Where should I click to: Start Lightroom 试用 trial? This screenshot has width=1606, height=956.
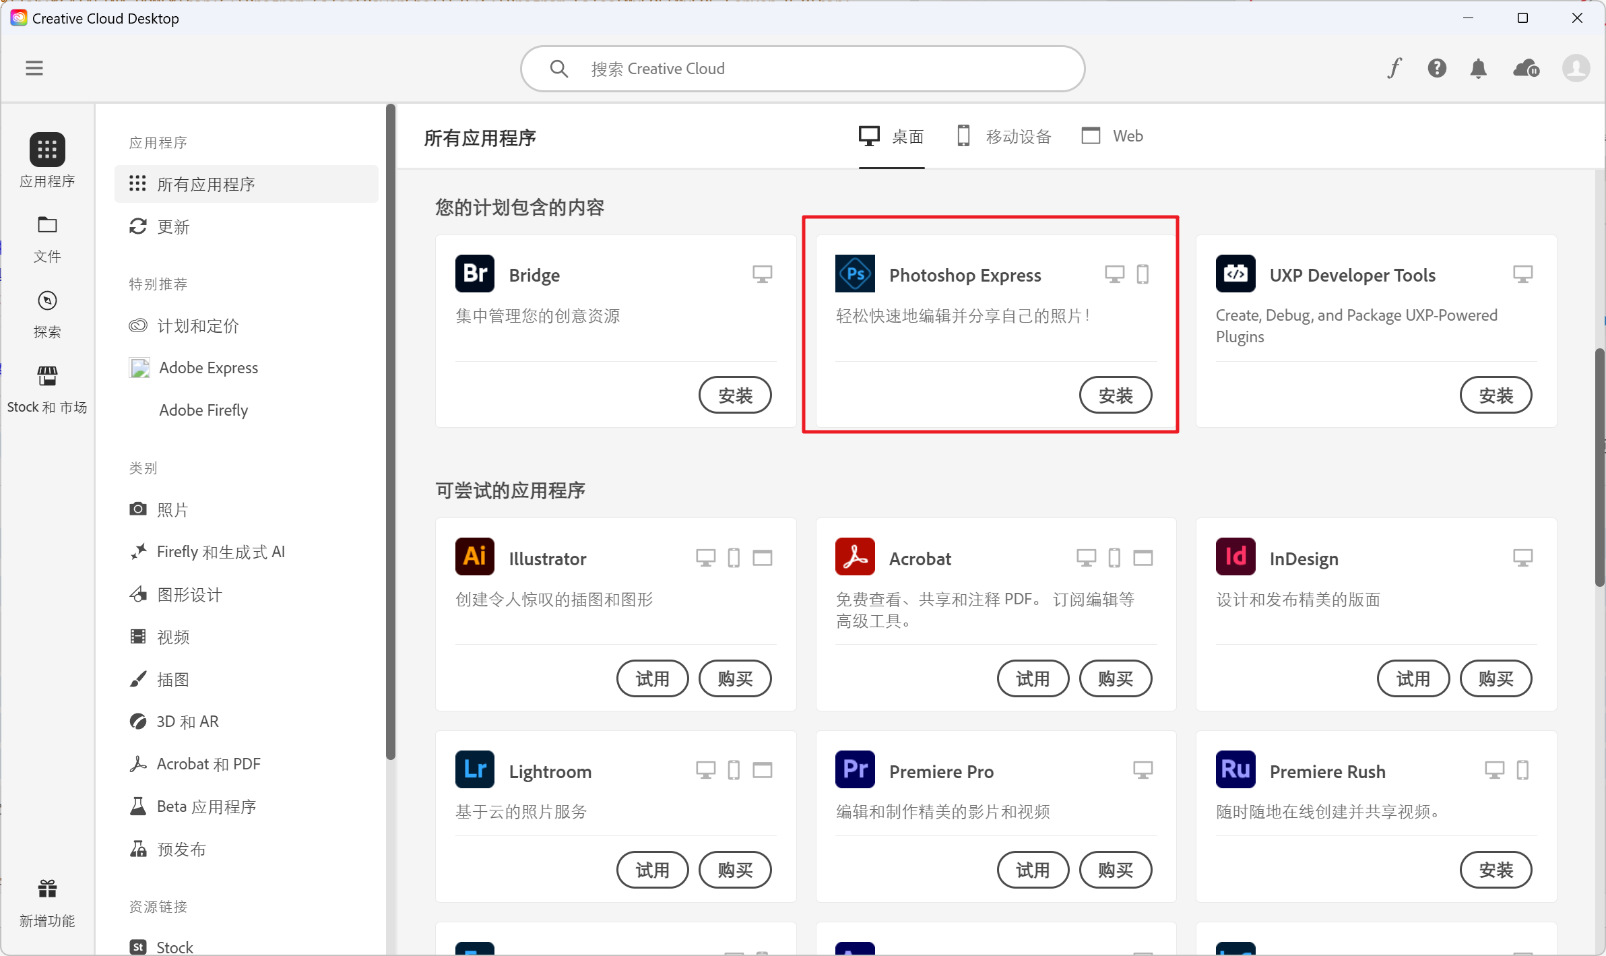[653, 870]
